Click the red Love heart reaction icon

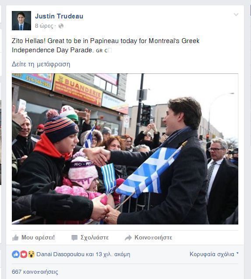(x=24, y=254)
